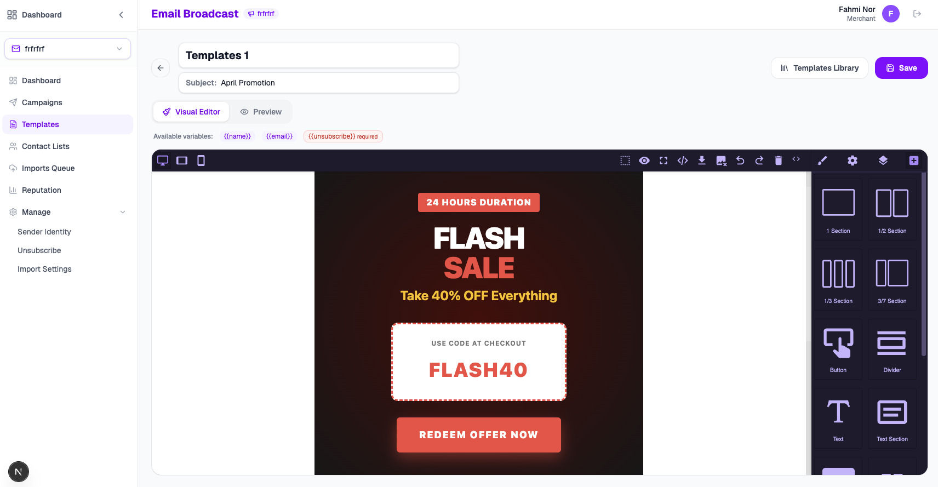Open the editor settings gear

(x=853, y=160)
